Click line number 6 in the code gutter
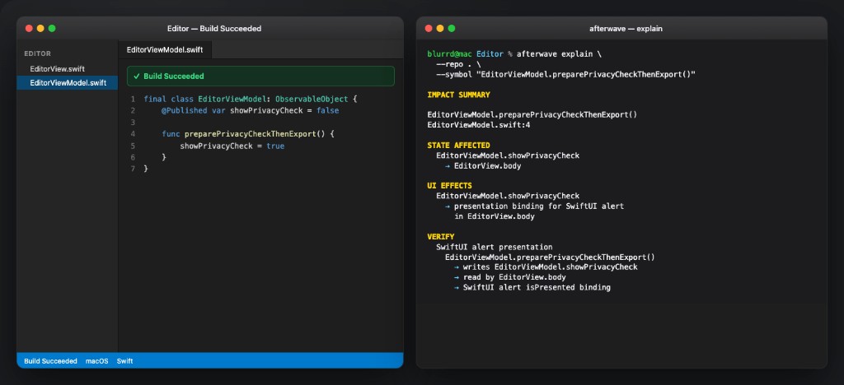This screenshot has width=844, height=385. pos(133,157)
